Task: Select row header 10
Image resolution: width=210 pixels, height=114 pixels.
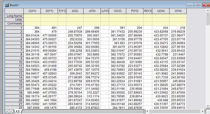Action: click(14, 62)
